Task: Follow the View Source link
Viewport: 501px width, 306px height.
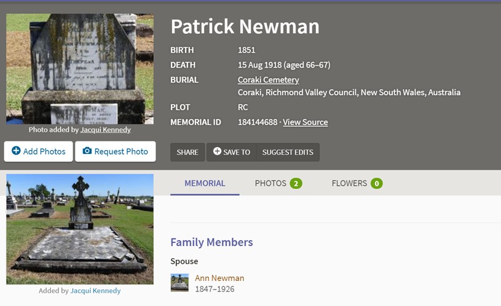Action: (x=305, y=122)
